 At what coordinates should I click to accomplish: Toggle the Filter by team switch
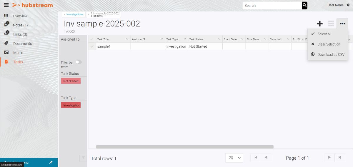pyautogui.click(x=79, y=62)
